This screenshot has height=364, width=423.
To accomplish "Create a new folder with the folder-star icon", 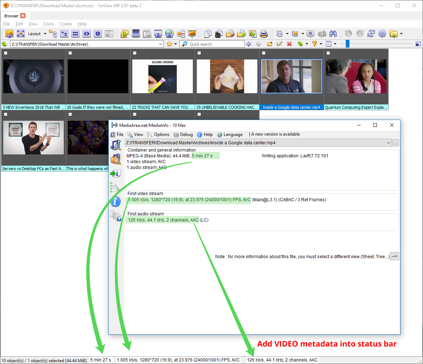I will pos(270,44).
